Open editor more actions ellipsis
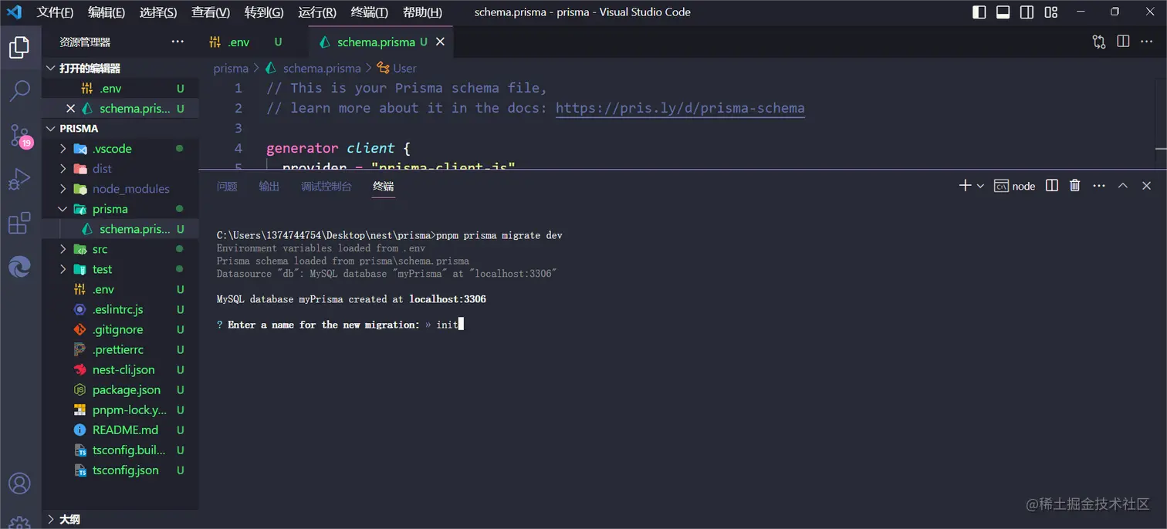Image resolution: width=1167 pixels, height=529 pixels. coord(1148,42)
